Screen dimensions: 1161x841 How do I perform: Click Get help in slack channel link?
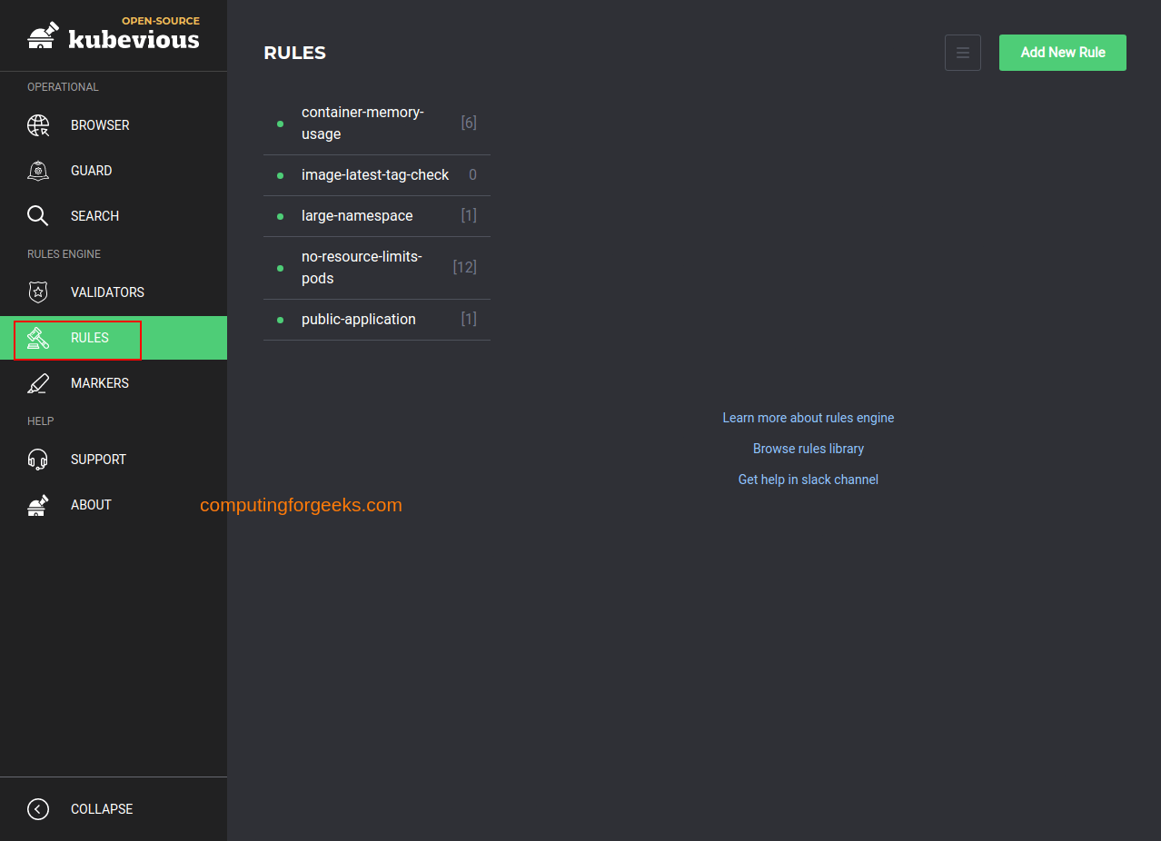808,480
